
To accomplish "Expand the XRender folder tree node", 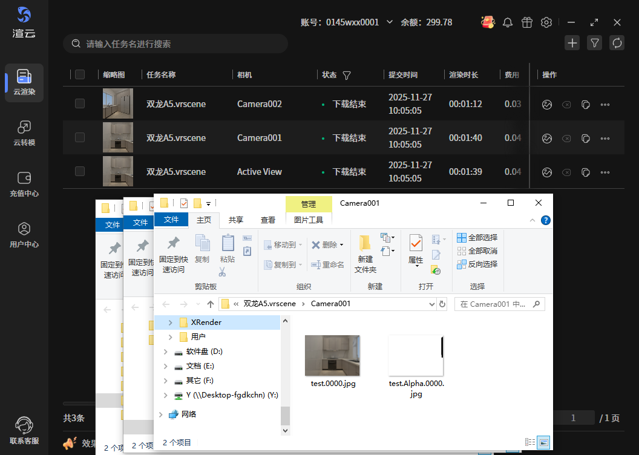I will (x=170, y=322).
